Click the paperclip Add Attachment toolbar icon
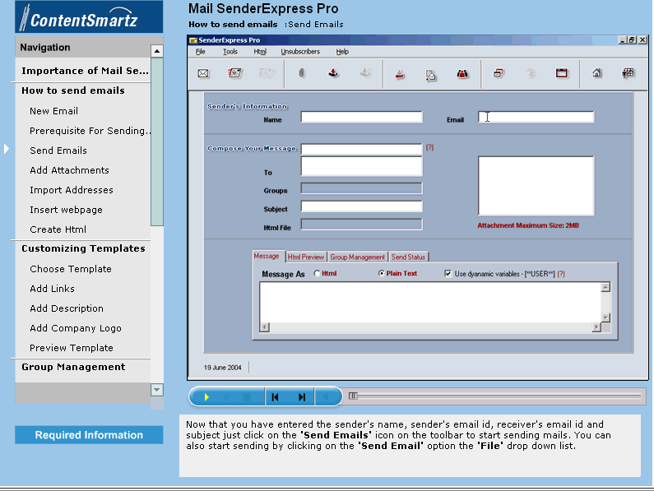 (302, 73)
